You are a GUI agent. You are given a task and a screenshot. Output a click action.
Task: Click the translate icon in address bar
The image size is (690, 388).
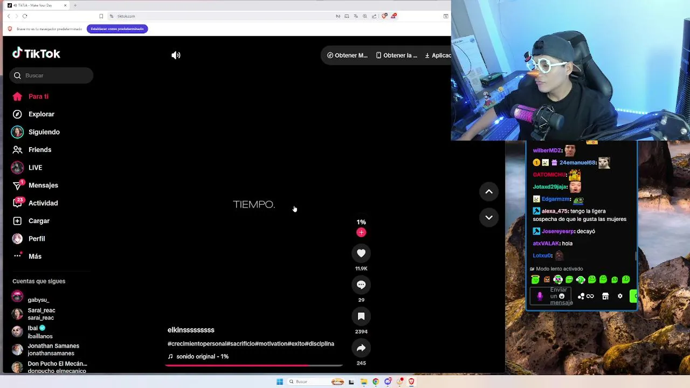click(x=356, y=16)
